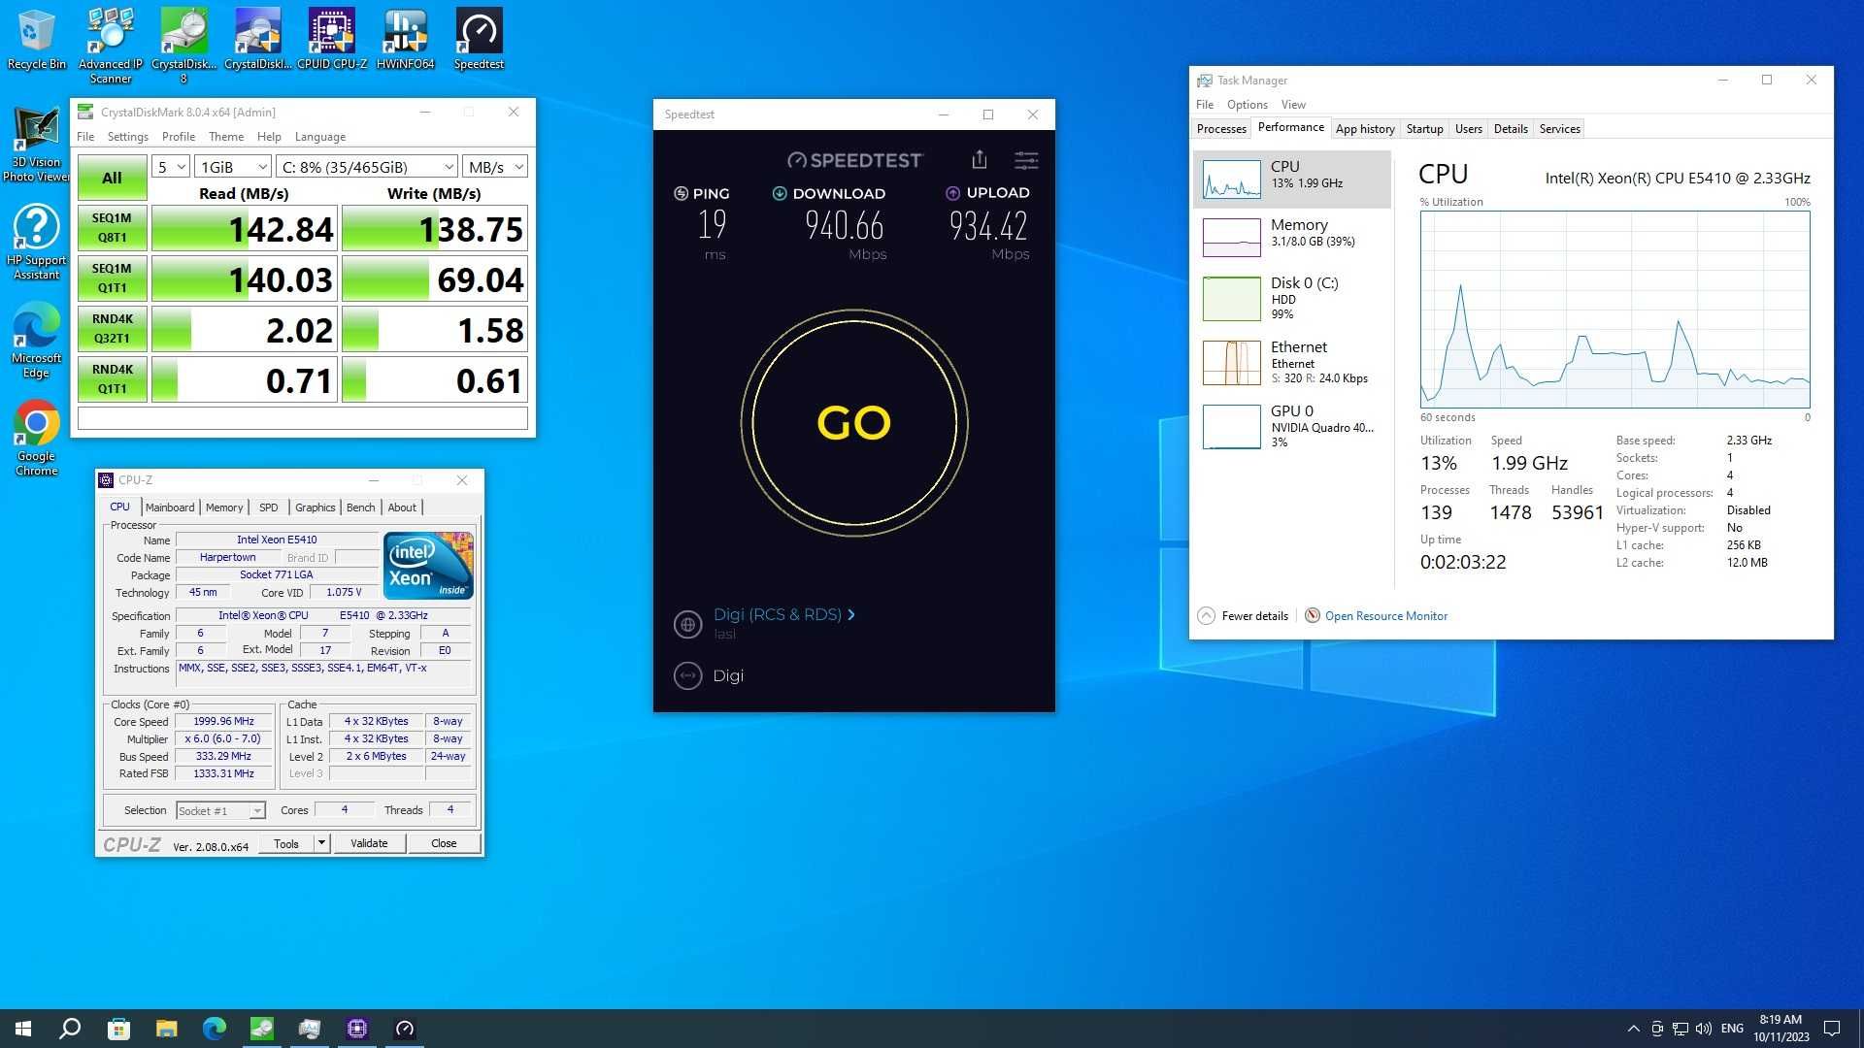The height and width of the screenshot is (1048, 1864).
Task: Switch to CPU-Z Bench tab
Action: (x=360, y=508)
